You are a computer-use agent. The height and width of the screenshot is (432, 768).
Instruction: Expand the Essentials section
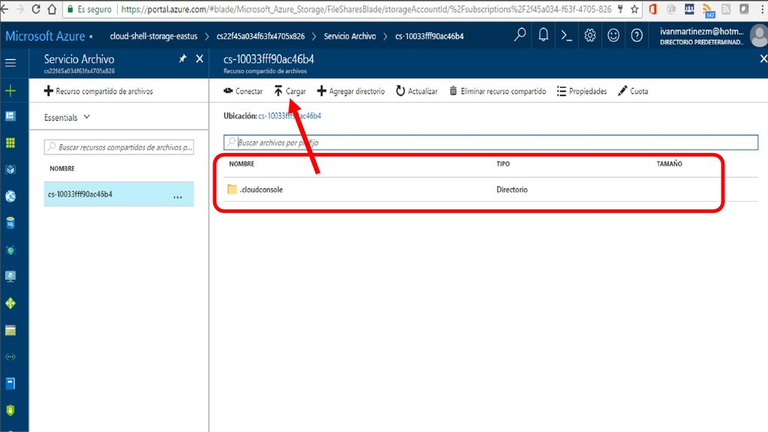(67, 118)
